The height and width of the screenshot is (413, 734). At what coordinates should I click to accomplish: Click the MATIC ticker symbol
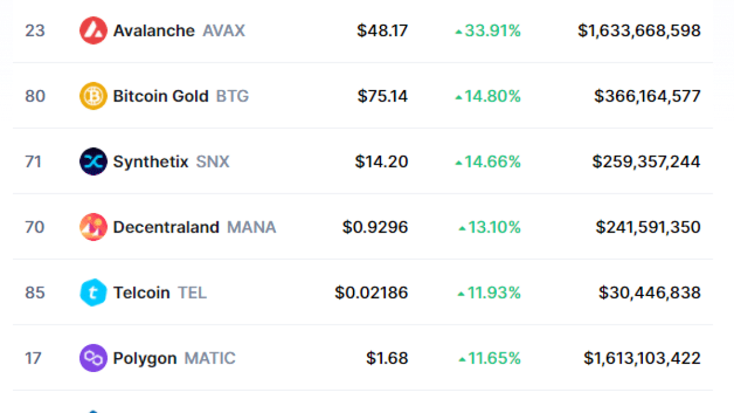pos(210,358)
